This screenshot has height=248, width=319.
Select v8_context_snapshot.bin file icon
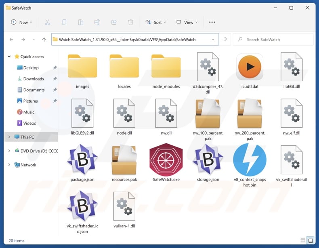(x=250, y=160)
